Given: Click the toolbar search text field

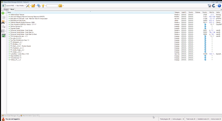Looking at the screenshot, I should (x=52, y=6).
